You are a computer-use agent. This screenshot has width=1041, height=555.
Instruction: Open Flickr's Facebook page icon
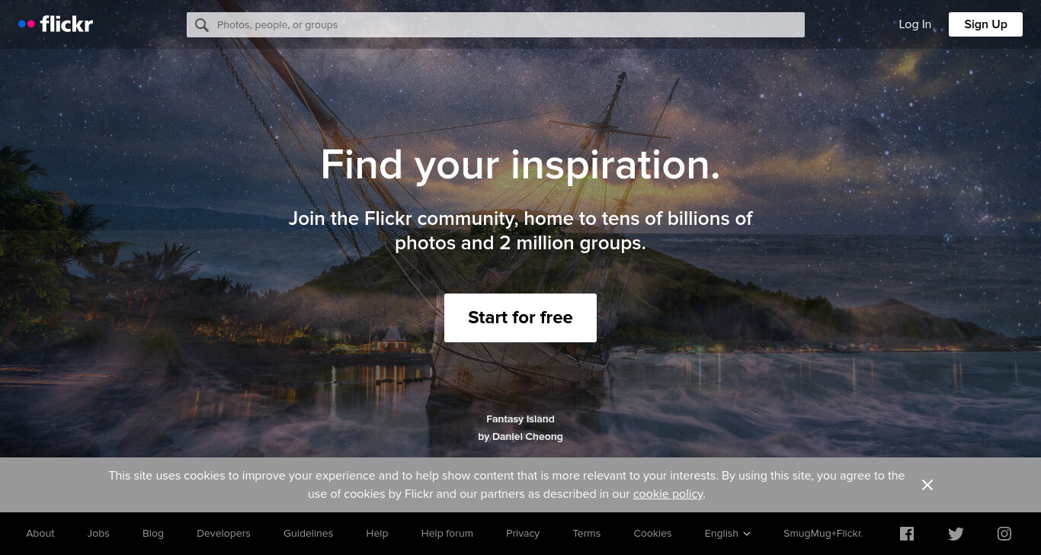(907, 534)
